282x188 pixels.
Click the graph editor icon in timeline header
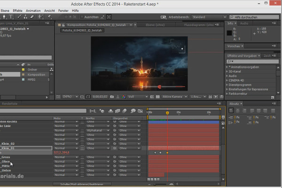pos(140,111)
